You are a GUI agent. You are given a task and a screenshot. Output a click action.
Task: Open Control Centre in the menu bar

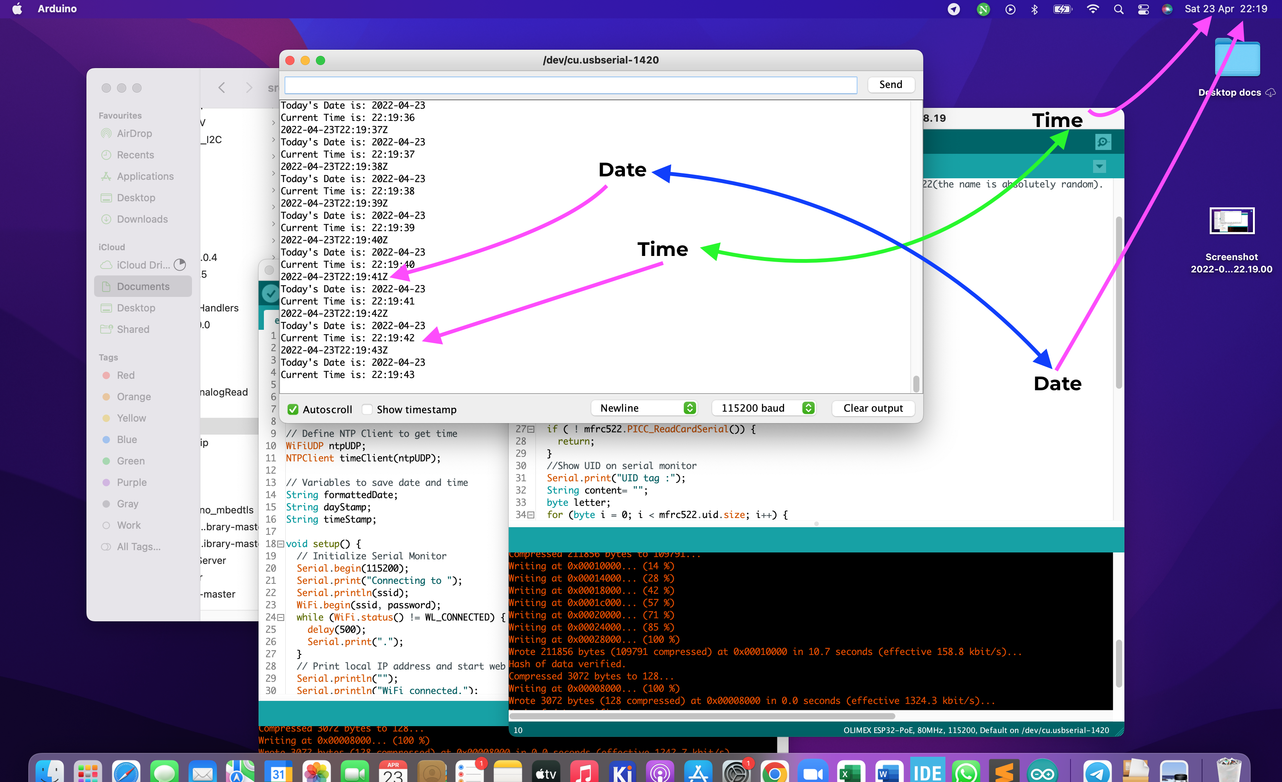1143,9
